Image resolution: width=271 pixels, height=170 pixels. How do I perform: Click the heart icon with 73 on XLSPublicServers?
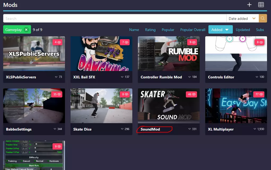pyautogui.click(x=56, y=77)
